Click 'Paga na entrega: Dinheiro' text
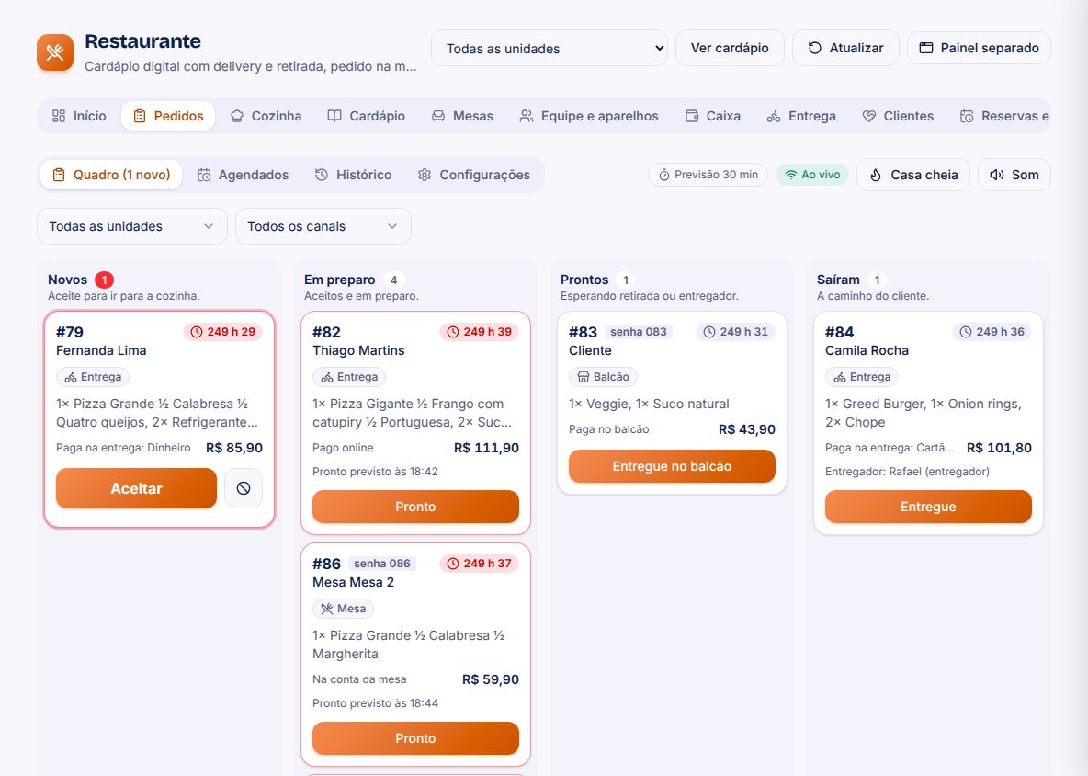Screen dimensions: 1088x776 (123, 448)
